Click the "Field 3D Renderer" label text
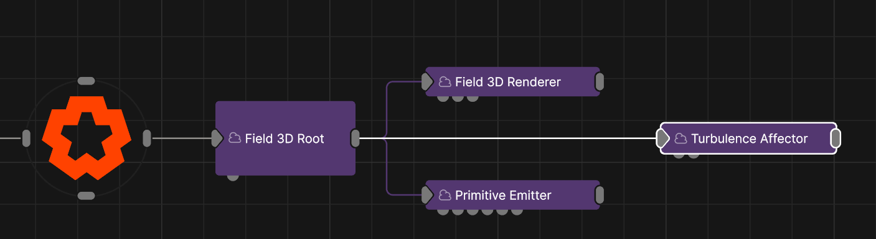The height and width of the screenshot is (239, 876). click(x=508, y=81)
